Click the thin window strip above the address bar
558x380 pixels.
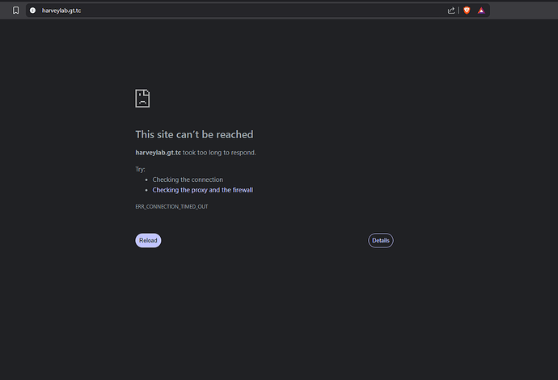279,2
